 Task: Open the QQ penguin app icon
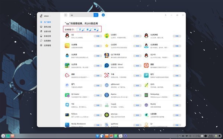click(67, 36)
